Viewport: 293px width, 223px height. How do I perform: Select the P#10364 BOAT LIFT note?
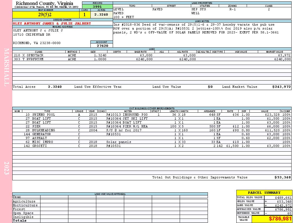pos(124,122)
